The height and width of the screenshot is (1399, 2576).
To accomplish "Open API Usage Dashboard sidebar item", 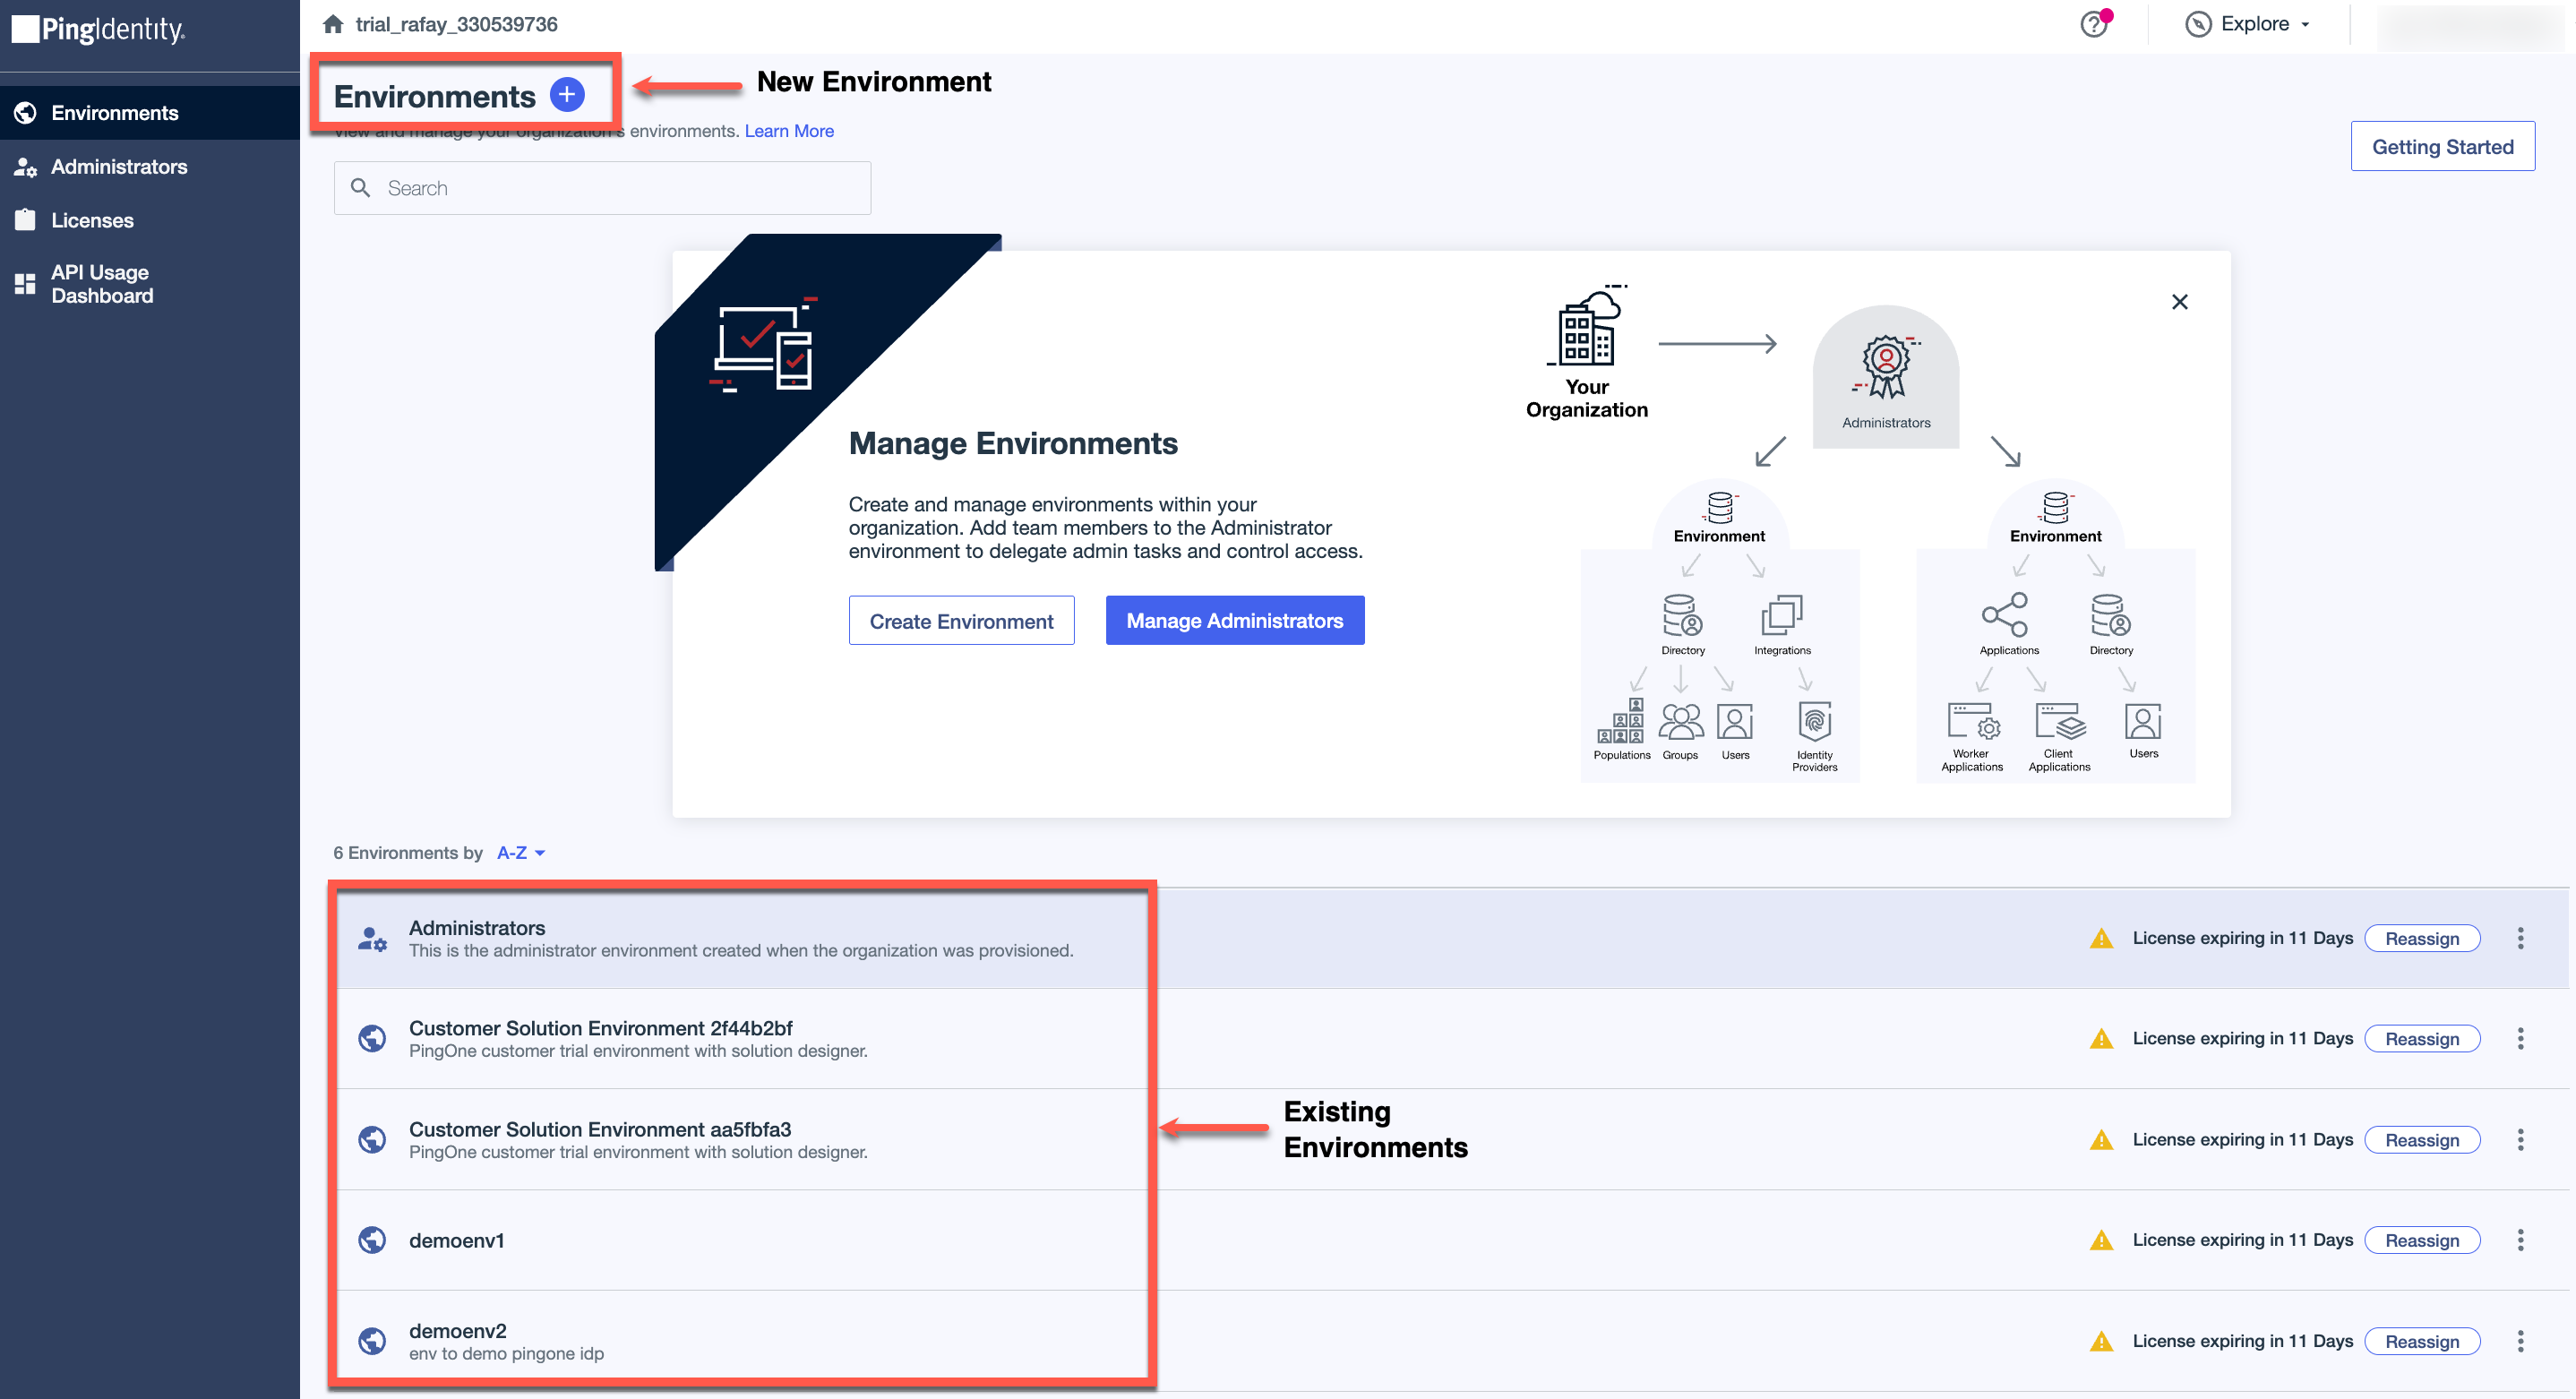I will [101, 284].
